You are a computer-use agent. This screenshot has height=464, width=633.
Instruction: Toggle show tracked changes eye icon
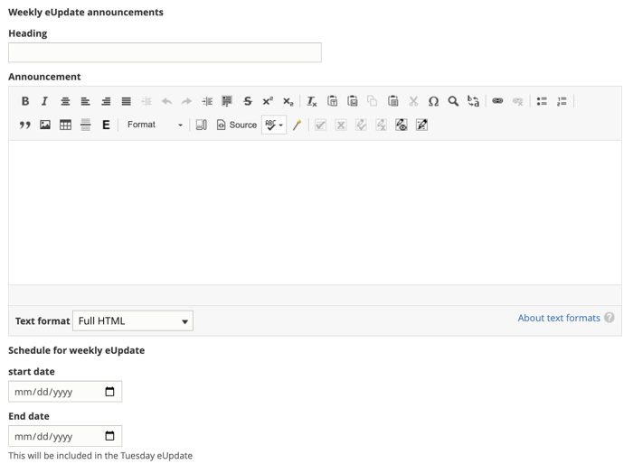point(402,125)
